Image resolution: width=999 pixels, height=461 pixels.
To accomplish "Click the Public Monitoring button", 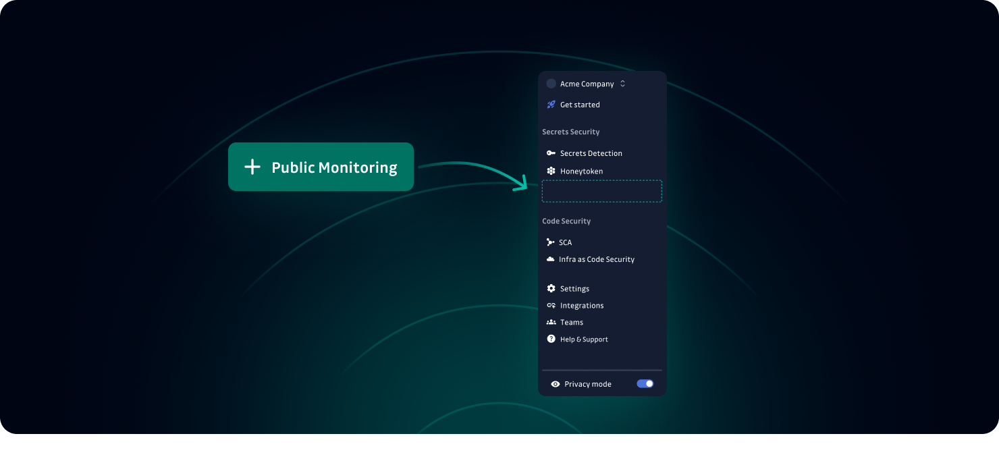I will pos(321,167).
